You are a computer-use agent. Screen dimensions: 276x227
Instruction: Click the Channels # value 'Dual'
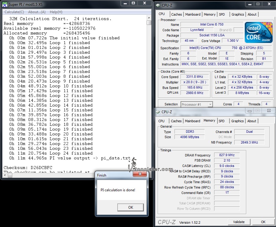click(x=249, y=132)
